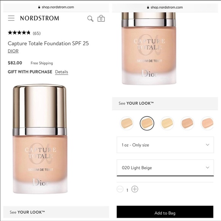Choose the fourth peach shade swatch

(x=187, y=123)
